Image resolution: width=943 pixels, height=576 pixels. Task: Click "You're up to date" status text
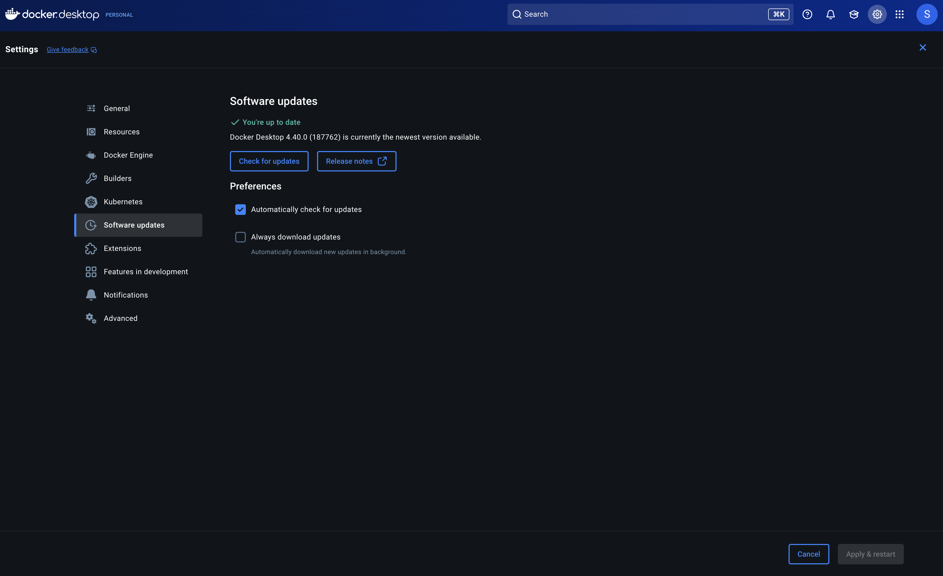(271, 122)
